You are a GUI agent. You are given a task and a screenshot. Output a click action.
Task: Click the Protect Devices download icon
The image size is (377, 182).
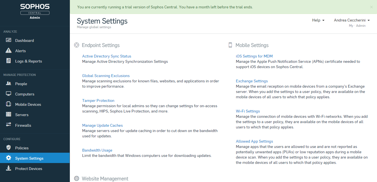coord(8,168)
